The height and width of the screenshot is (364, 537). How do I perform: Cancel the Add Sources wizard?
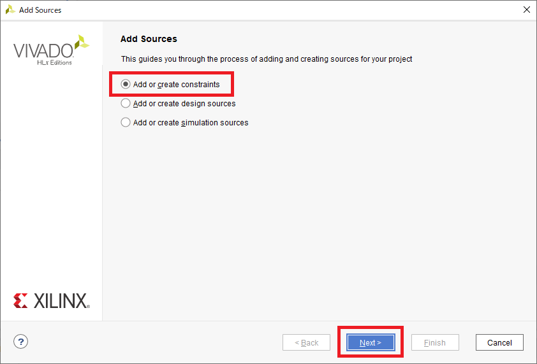coord(499,342)
